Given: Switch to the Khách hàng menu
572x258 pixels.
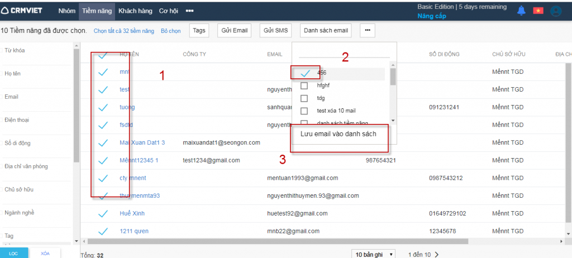Looking at the screenshot, I should [x=136, y=11].
